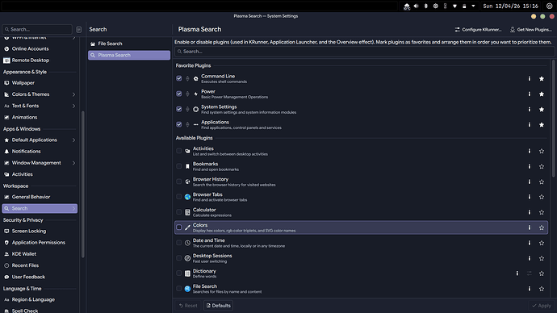View Applications plugin info
The height and width of the screenshot is (313, 557).
click(529, 124)
